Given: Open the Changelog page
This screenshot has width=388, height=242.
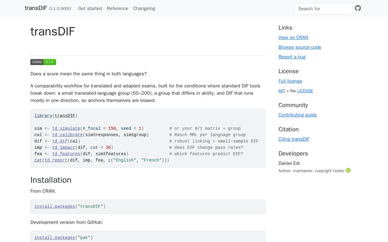Looking at the screenshot, I should coord(144,8).
